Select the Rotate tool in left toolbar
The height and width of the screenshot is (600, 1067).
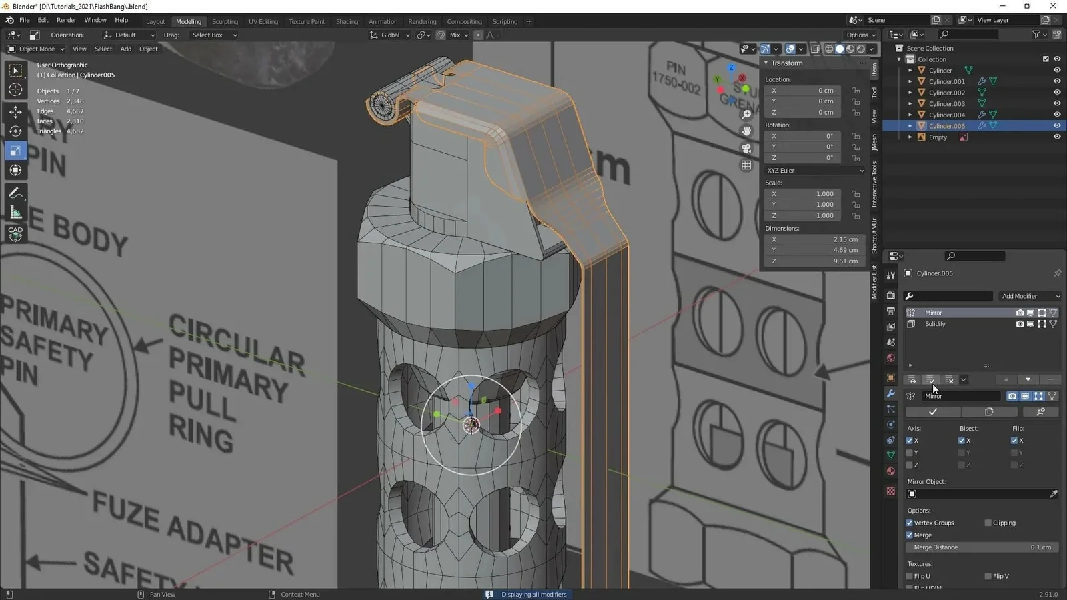[15, 131]
